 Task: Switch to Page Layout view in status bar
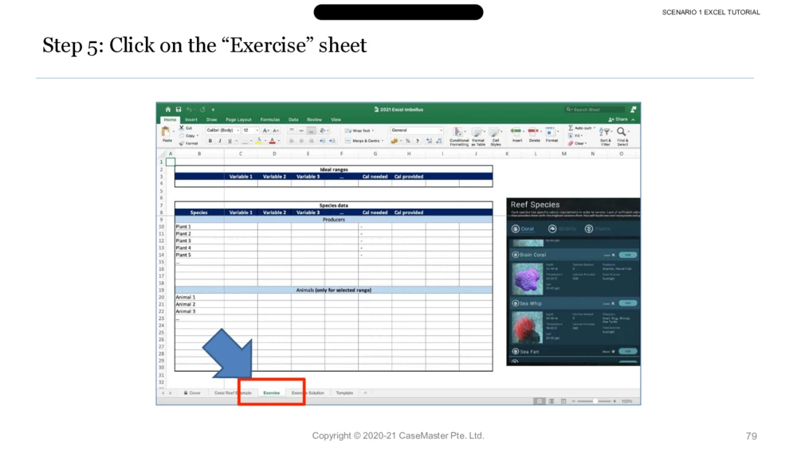click(551, 401)
